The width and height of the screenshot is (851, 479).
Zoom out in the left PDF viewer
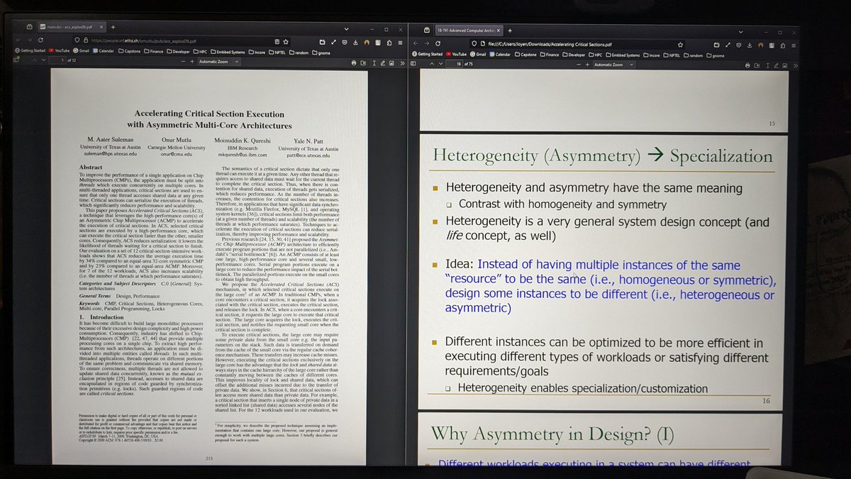[184, 61]
